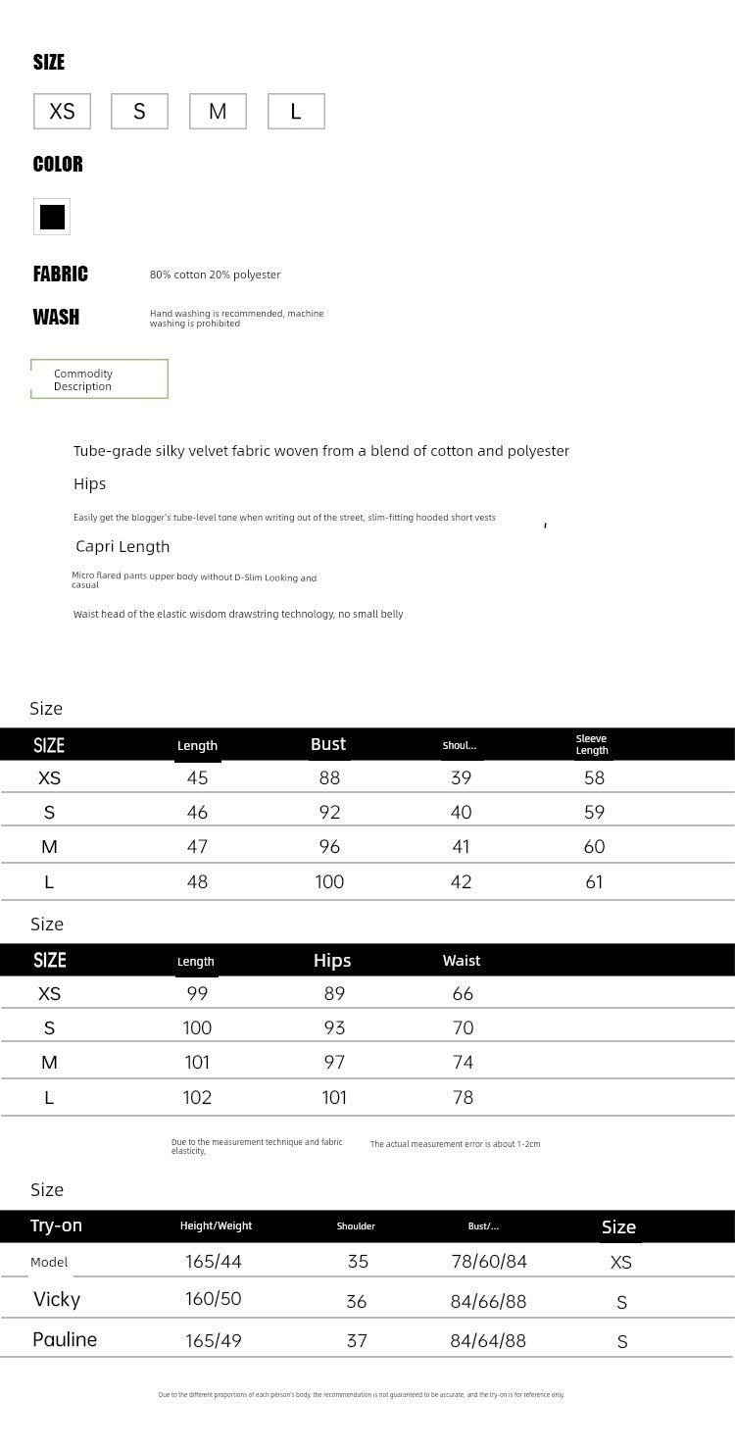Click the Height/Weight column header
The height and width of the screenshot is (1450, 735).
[216, 1225]
